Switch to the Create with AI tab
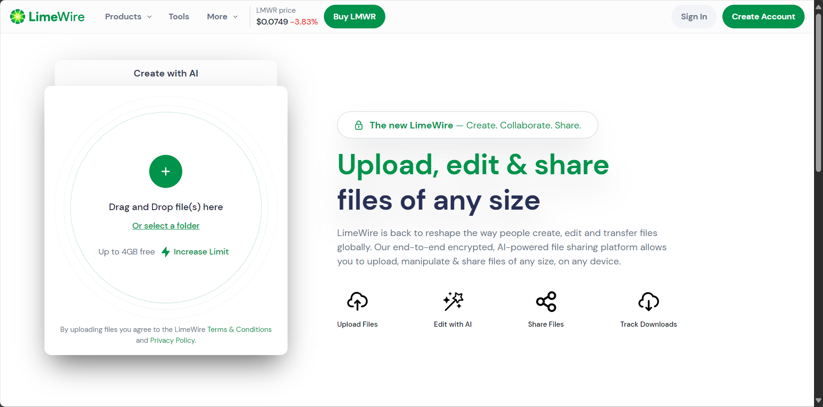This screenshot has height=407, width=823. [x=166, y=73]
